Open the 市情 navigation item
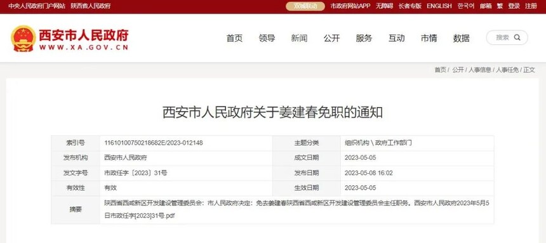This screenshot has width=546, height=243. point(429,38)
